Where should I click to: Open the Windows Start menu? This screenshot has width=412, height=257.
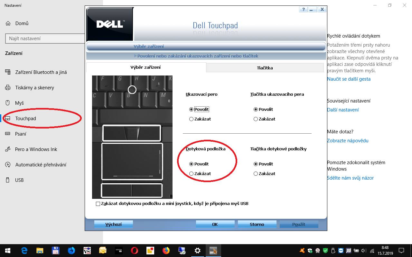(x=8, y=251)
